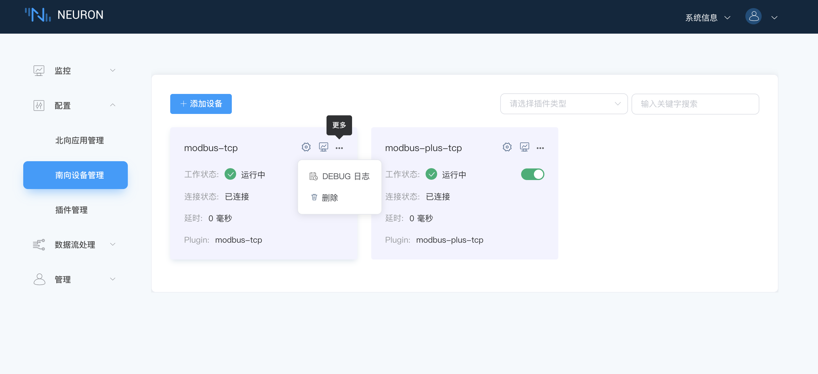Image resolution: width=818 pixels, height=374 pixels.
Task: Open data monitoring icon for modbus-plus-tcp
Action: 524,147
